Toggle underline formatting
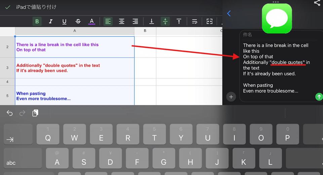 [64, 21]
